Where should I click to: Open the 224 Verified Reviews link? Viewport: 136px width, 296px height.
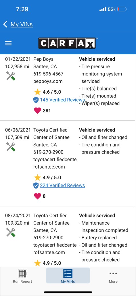point(62,185)
